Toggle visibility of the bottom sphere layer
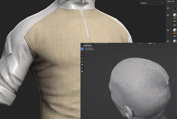177x119 pixels. (168, 41)
